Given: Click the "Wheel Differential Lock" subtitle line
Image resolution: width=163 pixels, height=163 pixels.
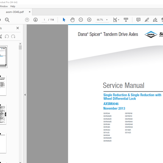Looking at the screenshot, I should pos(120,99).
